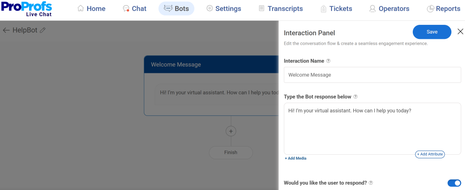The image size is (465, 190).
Task: Click the help icon next to Interaction Name
Action: coord(328,61)
